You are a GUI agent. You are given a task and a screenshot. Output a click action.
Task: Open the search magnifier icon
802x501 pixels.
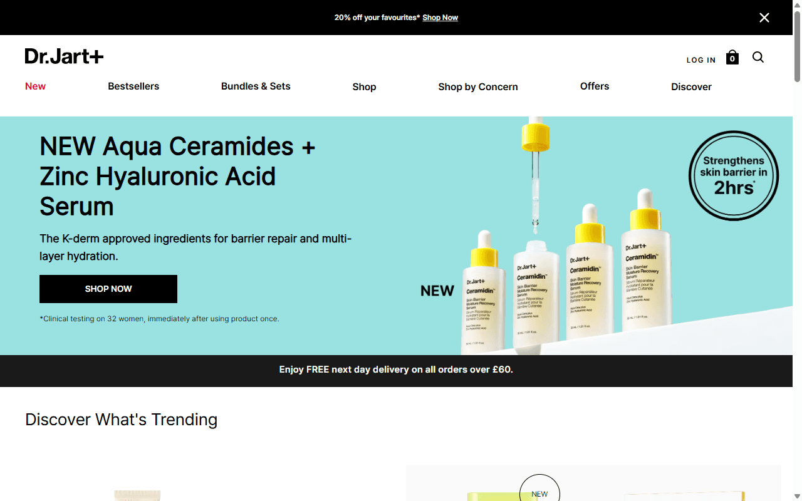[758, 58]
